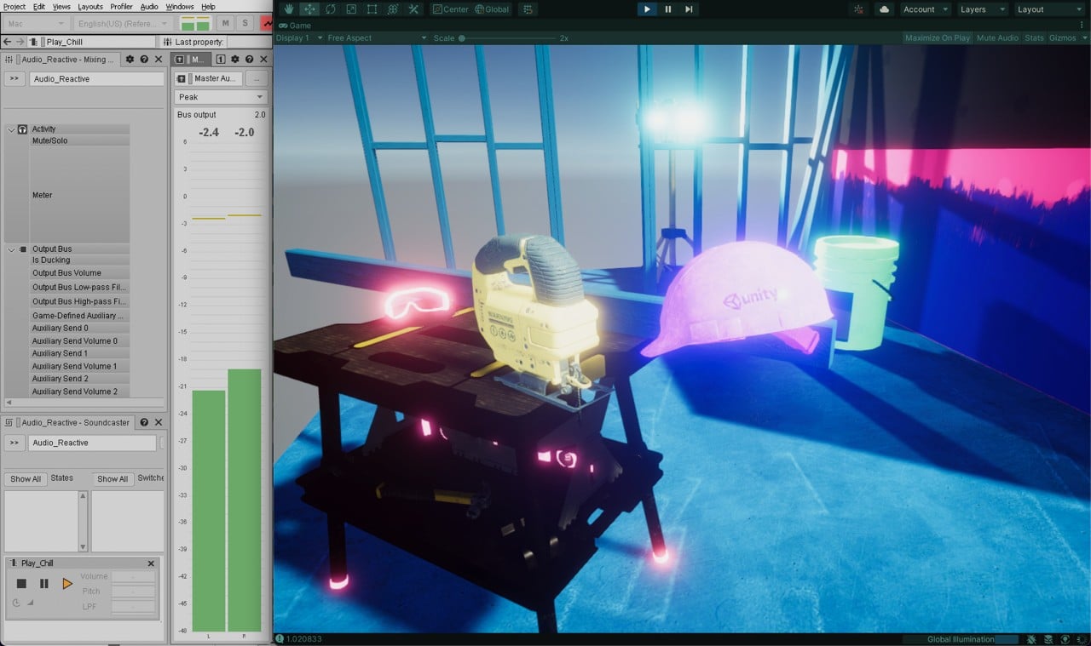
Task: Click the Unity cloud services icon
Action: pyautogui.click(x=884, y=9)
